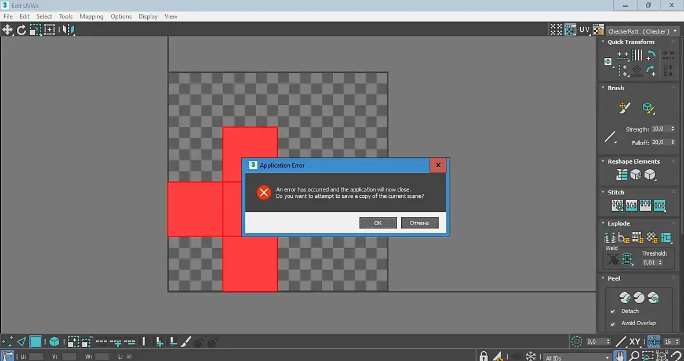The width and height of the screenshot is (684, 361).
Task: Switch to Edge sub-object mode
Action: 21,342
